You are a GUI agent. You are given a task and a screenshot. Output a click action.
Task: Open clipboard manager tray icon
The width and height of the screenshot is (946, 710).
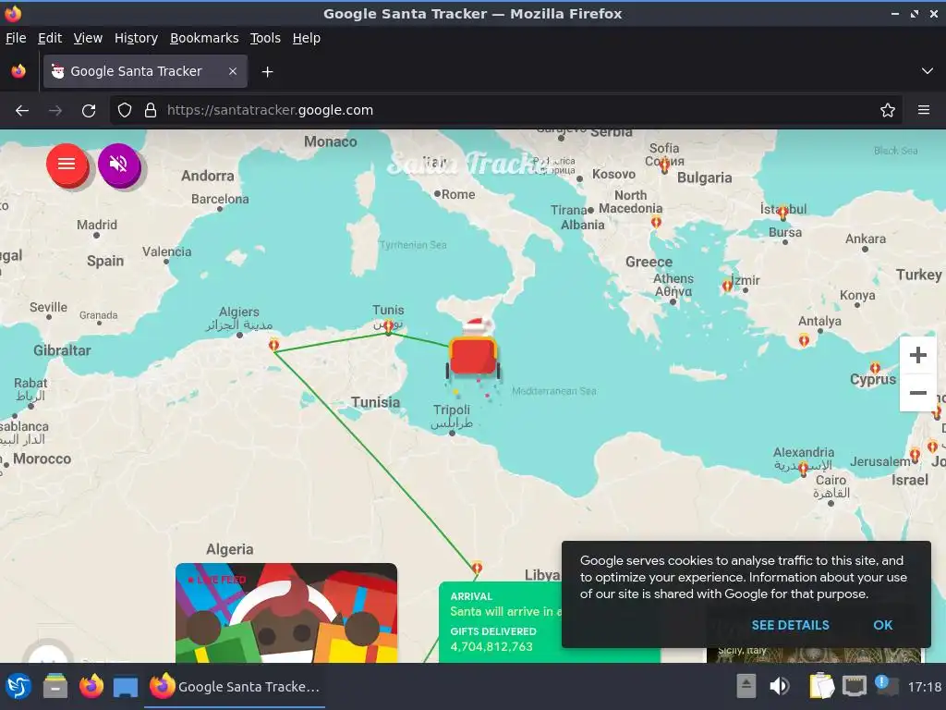click(821, 686)
